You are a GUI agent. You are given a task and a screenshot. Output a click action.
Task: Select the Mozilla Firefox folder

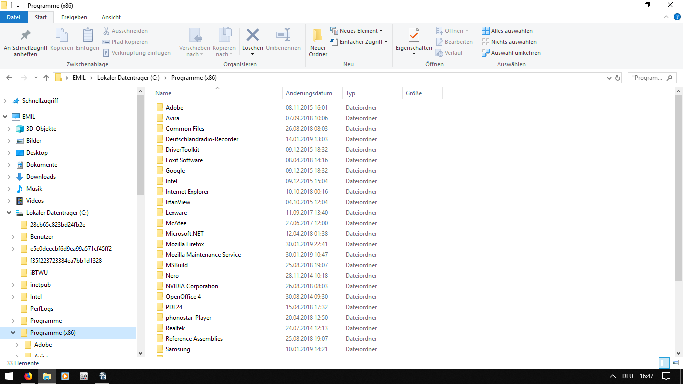point(185,244)
